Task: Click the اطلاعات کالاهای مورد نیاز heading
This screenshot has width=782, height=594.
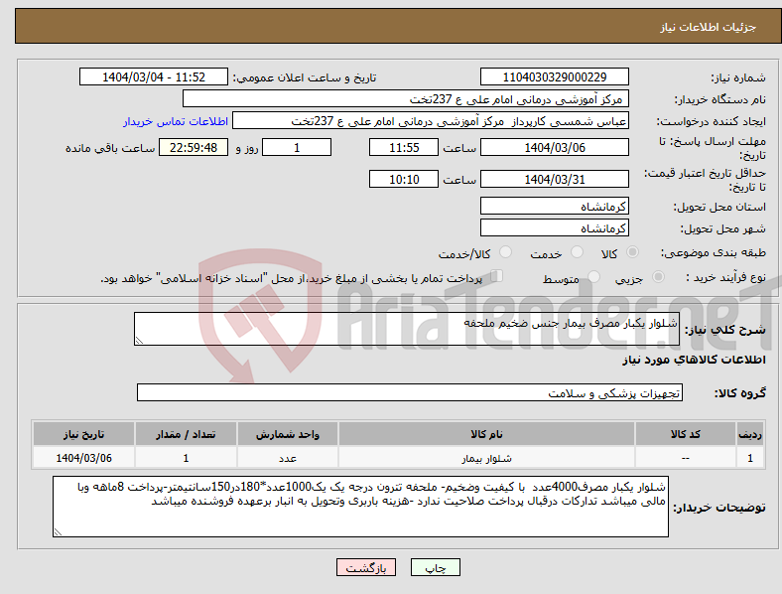Action: 694,360
